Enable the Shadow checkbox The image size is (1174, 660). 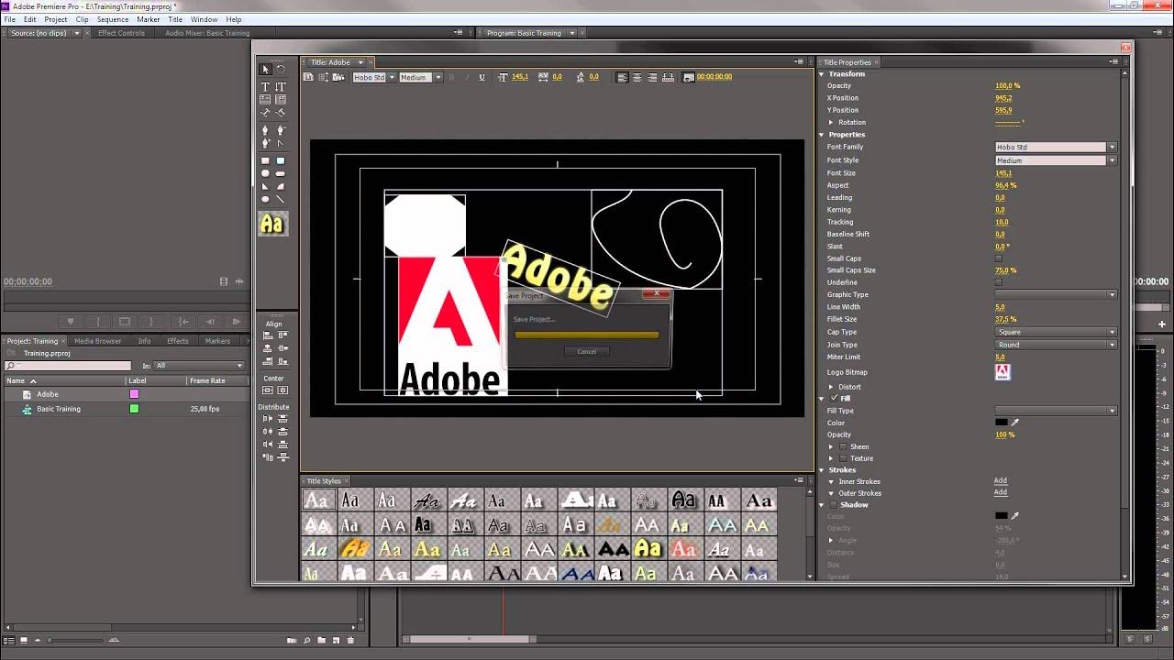click(833, 505)
